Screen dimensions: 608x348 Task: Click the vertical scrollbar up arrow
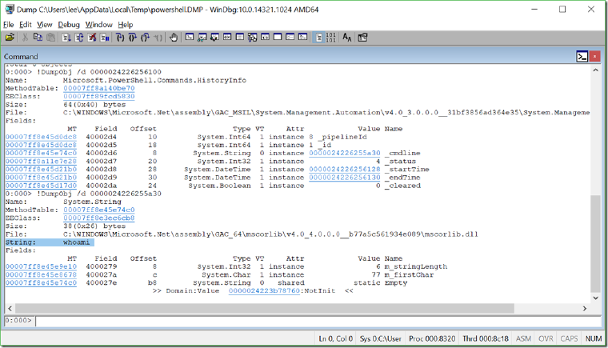[595, 70]
